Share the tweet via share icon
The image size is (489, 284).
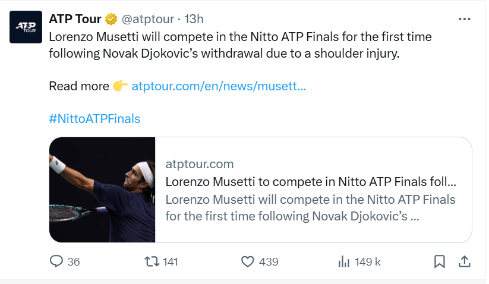click(x=465, y=261)
